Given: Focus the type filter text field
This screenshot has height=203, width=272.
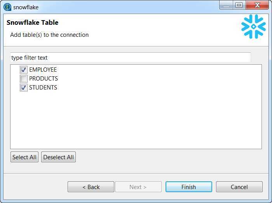Looking at the screenshot, I should [130, 58].
